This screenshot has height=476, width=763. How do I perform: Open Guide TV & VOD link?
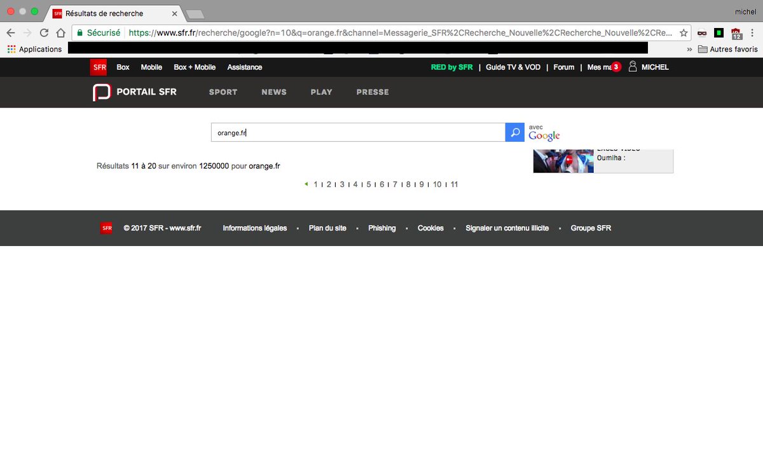click(513, 67)
